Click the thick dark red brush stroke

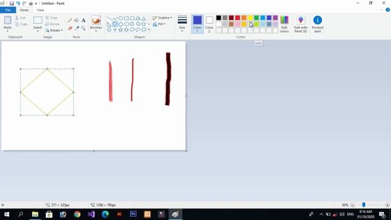[x=168, y=79]
